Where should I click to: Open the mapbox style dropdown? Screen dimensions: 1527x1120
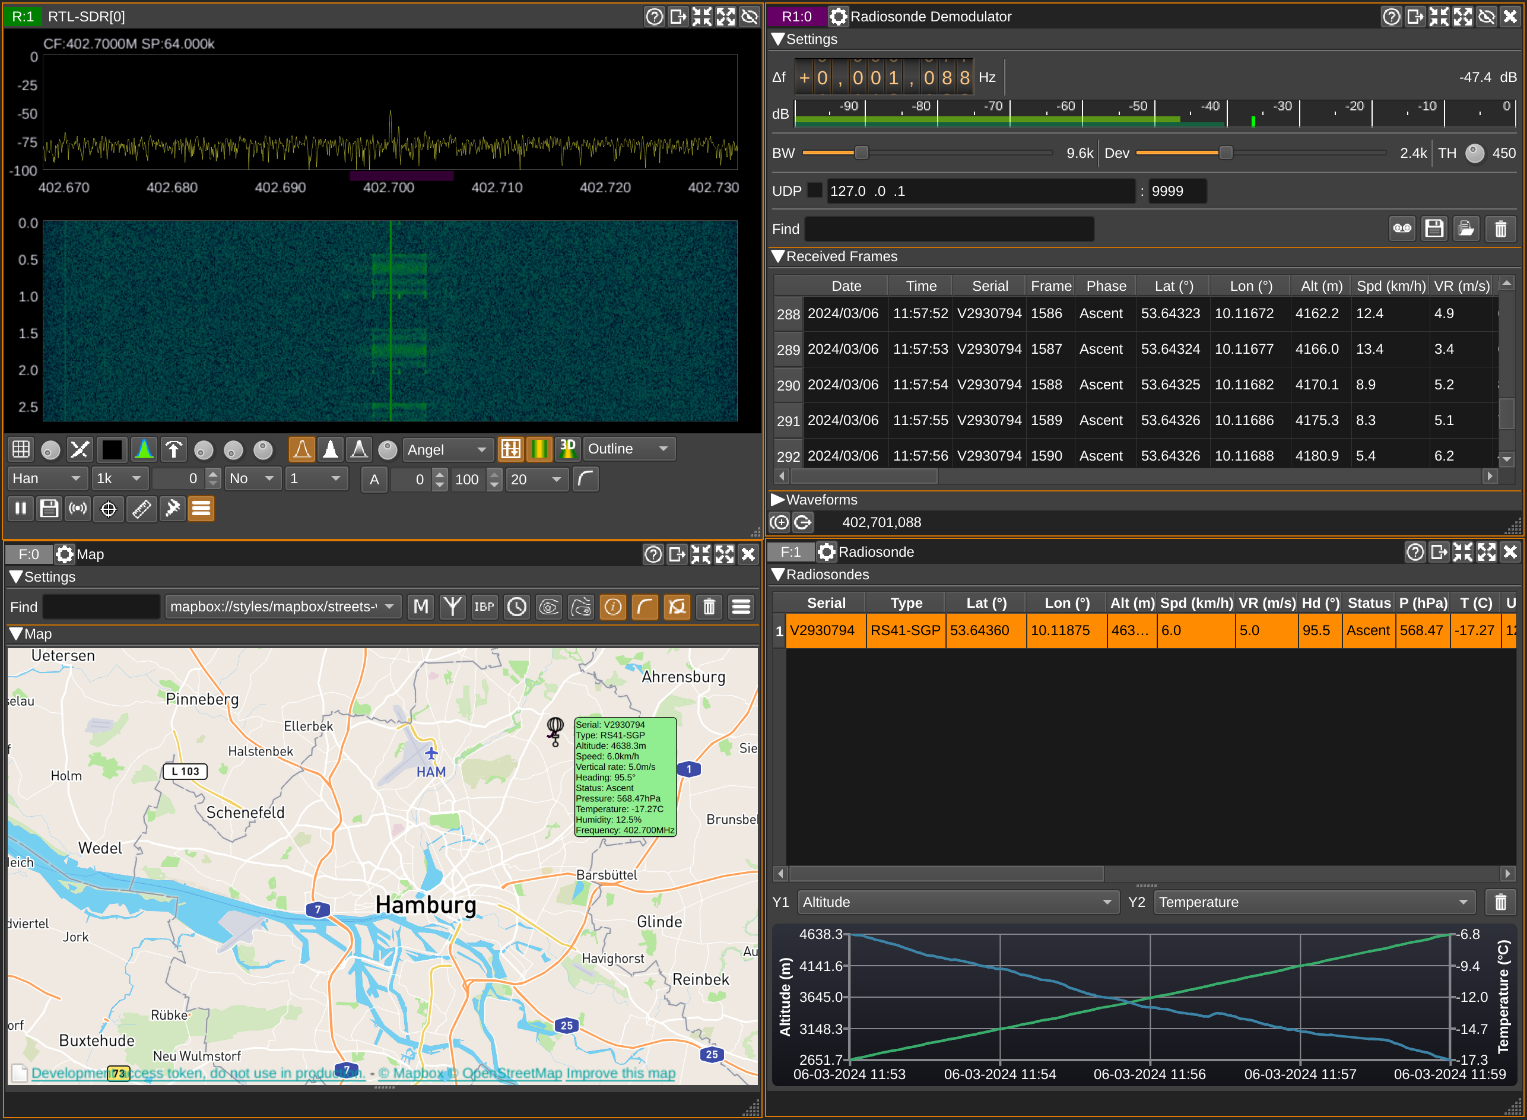[283, 606]
